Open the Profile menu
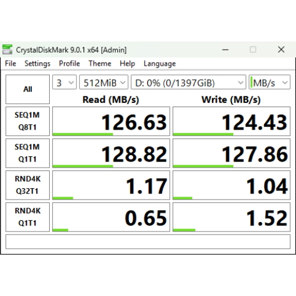 (69, 63)
